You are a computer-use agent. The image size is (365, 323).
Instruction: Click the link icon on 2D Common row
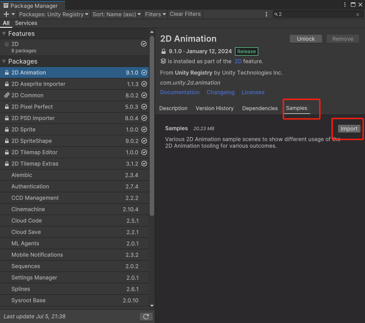tap(7, 95)
